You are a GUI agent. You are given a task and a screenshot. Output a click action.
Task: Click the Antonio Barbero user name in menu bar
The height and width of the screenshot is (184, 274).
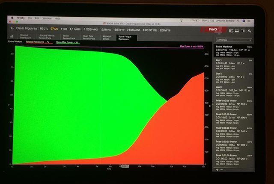[x=225, y=21]
